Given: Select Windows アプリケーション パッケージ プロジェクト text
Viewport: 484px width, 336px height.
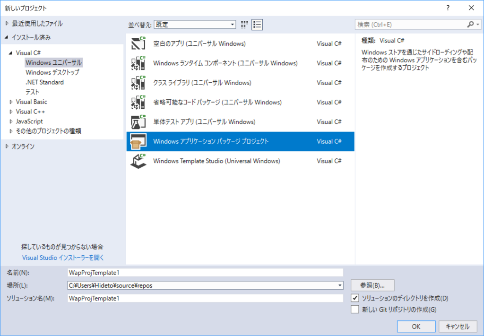Looking at the screenshot, I should 211,141.
